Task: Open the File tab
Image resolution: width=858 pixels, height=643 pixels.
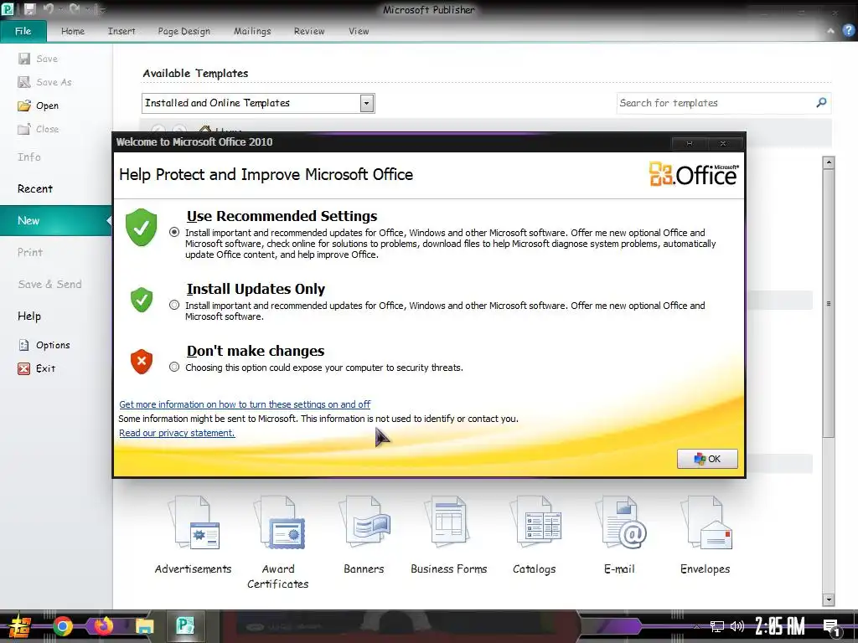Action: (23, 31)
